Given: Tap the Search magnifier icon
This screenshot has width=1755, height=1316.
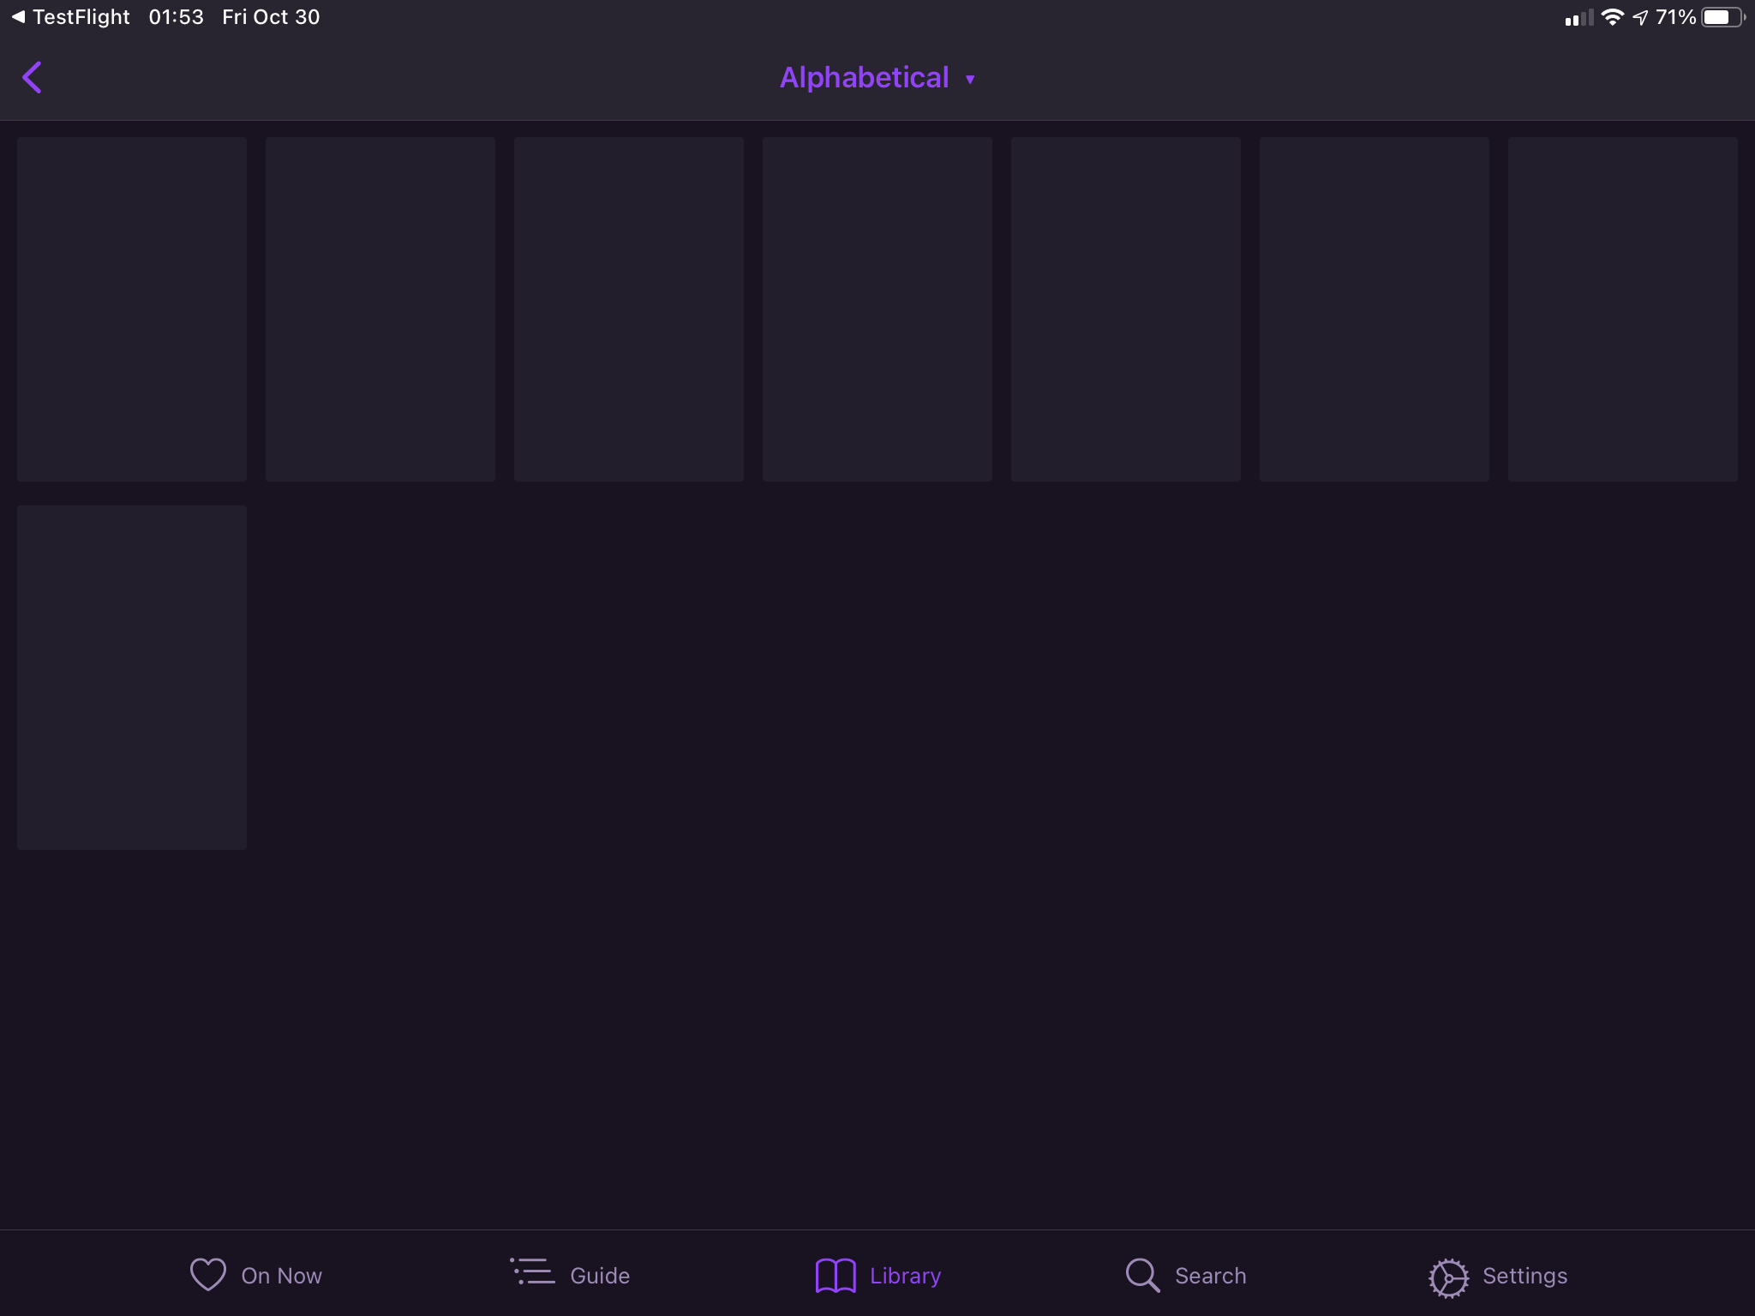Looking at the screenshot, I should point(1142,1275).
